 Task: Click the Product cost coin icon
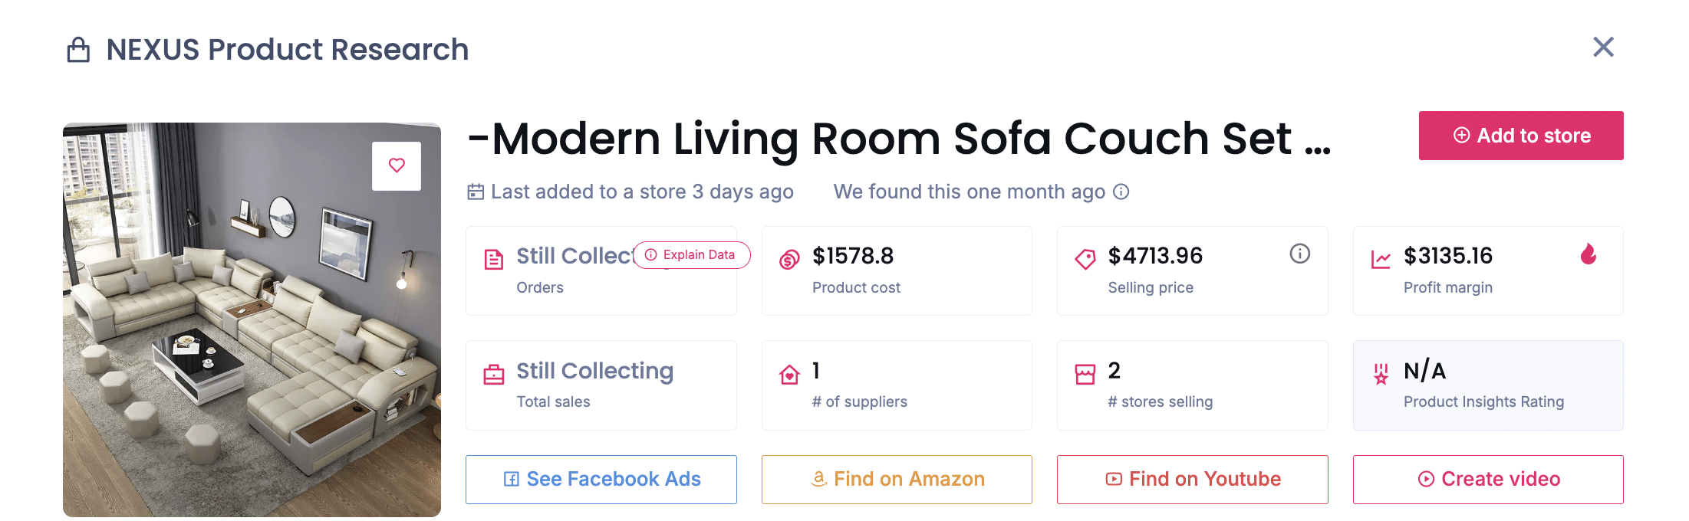[x=789, y=260]
